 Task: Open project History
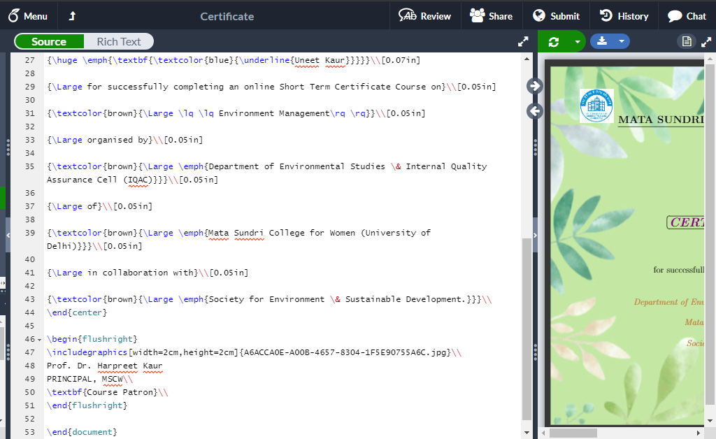click(x=624, y=16)
